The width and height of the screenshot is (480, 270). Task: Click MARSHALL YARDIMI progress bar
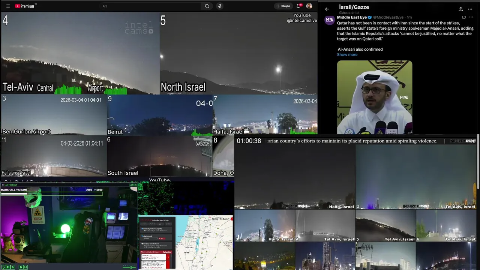coord(52,193)
